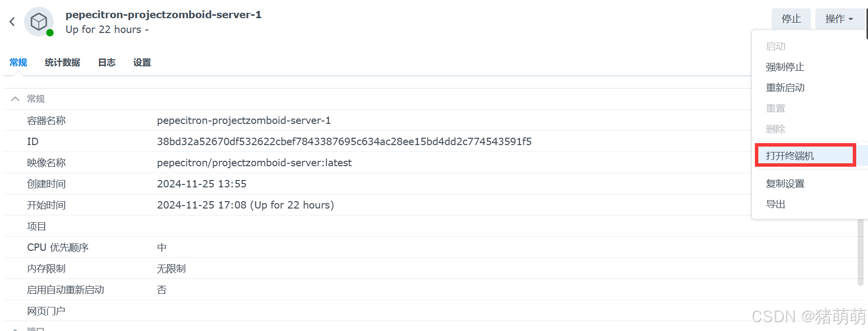Click the container title pepecitron-projectzomboid-server-1
Screen dimensions: 868x331
point(163,15)
